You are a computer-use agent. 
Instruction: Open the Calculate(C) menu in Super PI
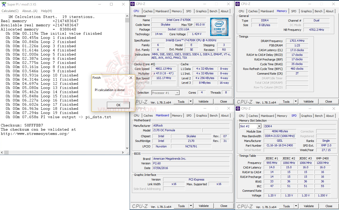click(x=10, y=11)
